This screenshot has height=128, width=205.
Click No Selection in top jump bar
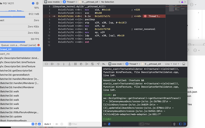point(108,2)
